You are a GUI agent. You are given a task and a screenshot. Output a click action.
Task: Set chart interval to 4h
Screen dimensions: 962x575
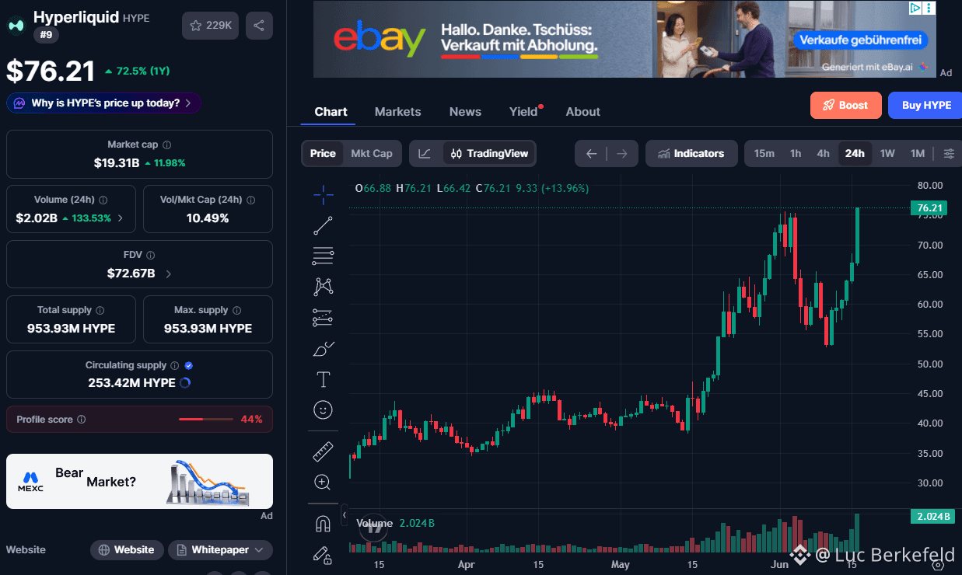pyautogui.click(x=823, y=153)
